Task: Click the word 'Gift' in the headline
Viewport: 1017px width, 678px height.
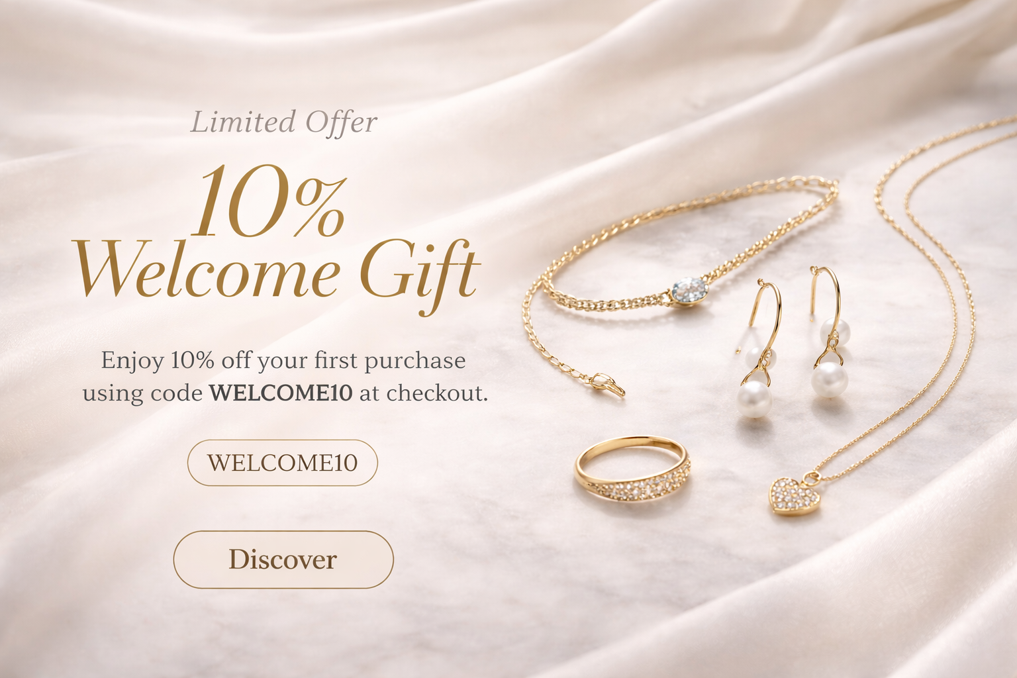Action: tap(420, 275)
